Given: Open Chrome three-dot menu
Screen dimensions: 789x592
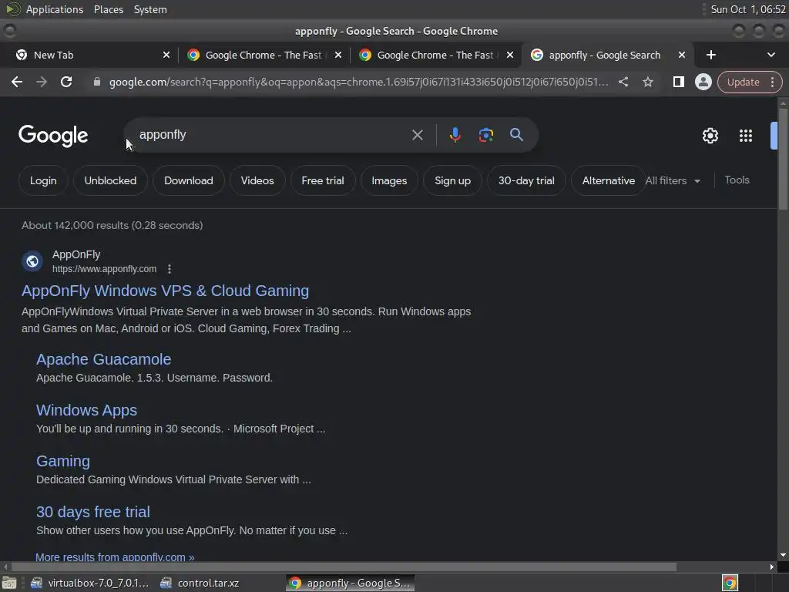Looking at the screenshot, I should point(772,82).
